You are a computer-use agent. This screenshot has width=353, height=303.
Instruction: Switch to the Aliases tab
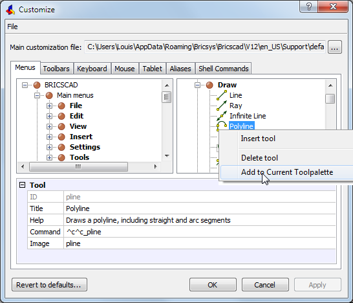(180, 69)
